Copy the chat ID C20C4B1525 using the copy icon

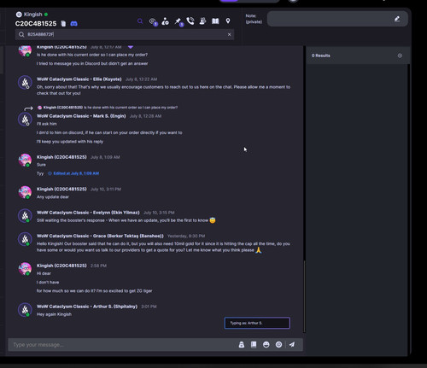(63, 24)
